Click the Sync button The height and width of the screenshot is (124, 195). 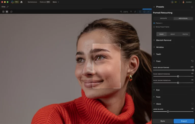[x=163, y=121]
